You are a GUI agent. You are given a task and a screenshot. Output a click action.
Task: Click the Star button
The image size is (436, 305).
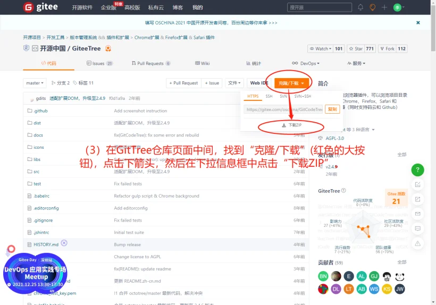pos(356,48)
